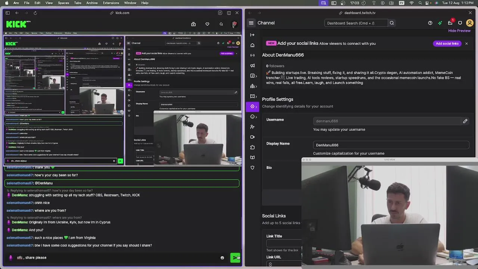This screenshot has height=269, width=478.
Task: Open the Kick search magnifier icon
Action: pos(221,24)
